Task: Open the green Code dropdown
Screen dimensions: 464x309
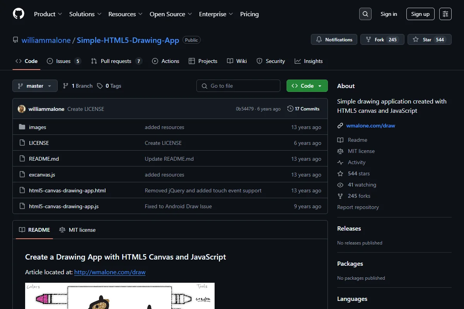Action: pos(307,86)
